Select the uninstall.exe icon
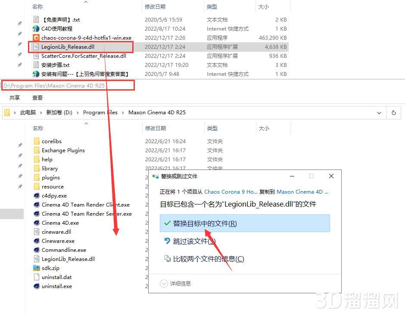Screen dimensions: 405x314 (37, 286)
